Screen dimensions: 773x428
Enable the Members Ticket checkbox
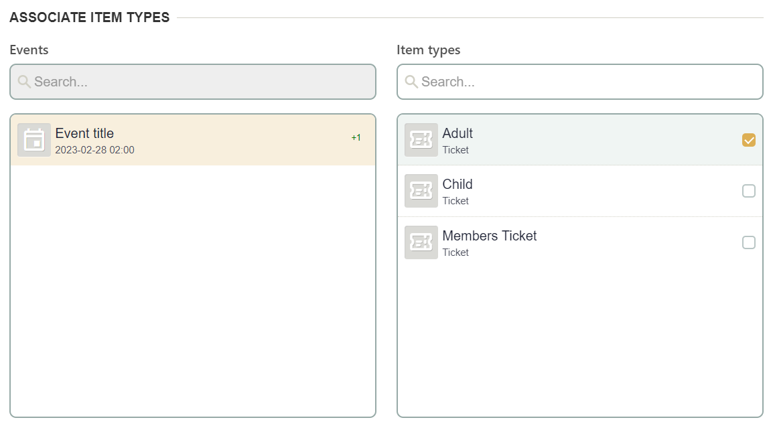(x=749, y=242)
